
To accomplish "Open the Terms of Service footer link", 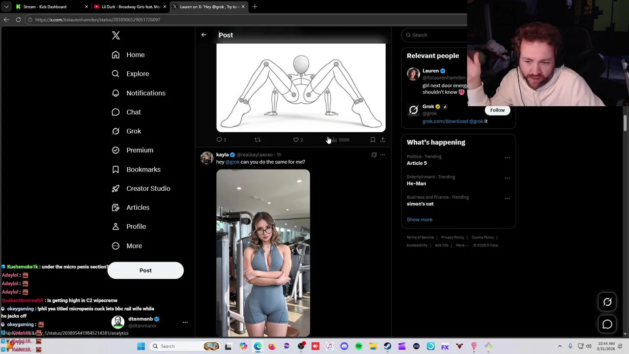I will 420,237.
